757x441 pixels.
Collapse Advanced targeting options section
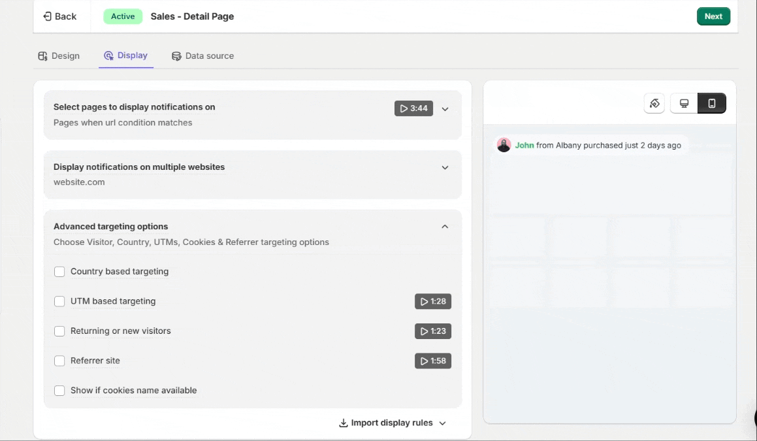[445, 227]
